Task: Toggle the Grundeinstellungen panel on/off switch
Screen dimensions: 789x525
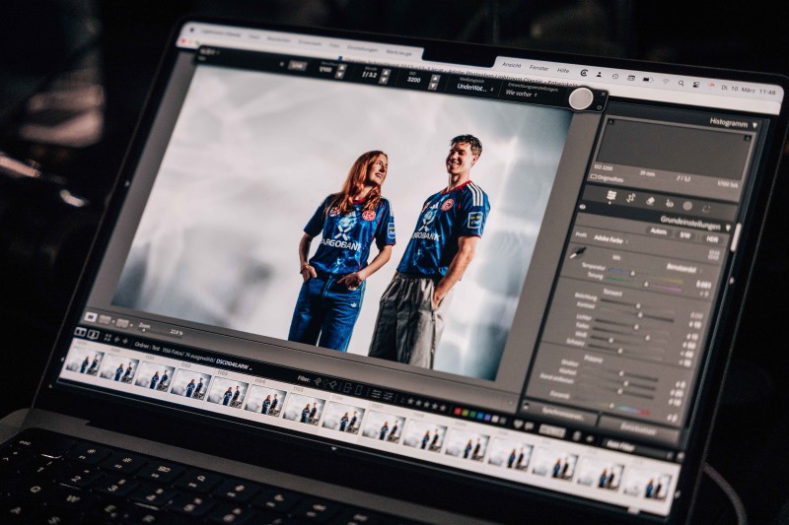Action: 584,209
